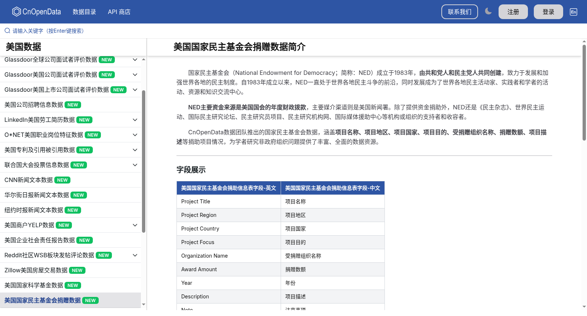
Task: Click 受捐赠组织名称 table cell
Action: click(x=333, y=256)
